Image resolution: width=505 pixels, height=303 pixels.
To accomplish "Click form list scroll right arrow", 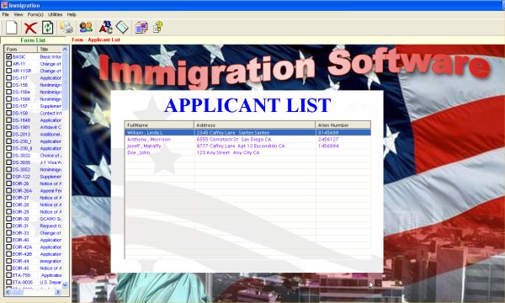I will [58, 292].
